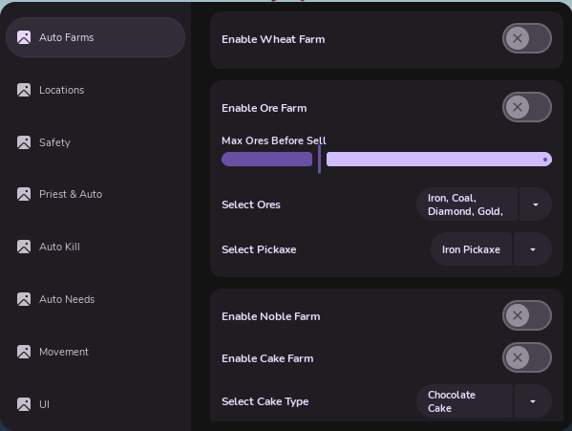Click the Locations sidebar icon
The width and height of the screenshot is (572, 431).
click(24, 90)
